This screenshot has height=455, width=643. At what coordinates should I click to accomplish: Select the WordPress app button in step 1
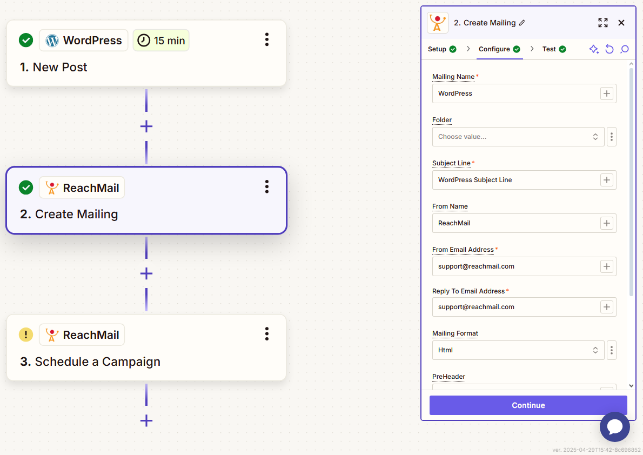[84, 40]
